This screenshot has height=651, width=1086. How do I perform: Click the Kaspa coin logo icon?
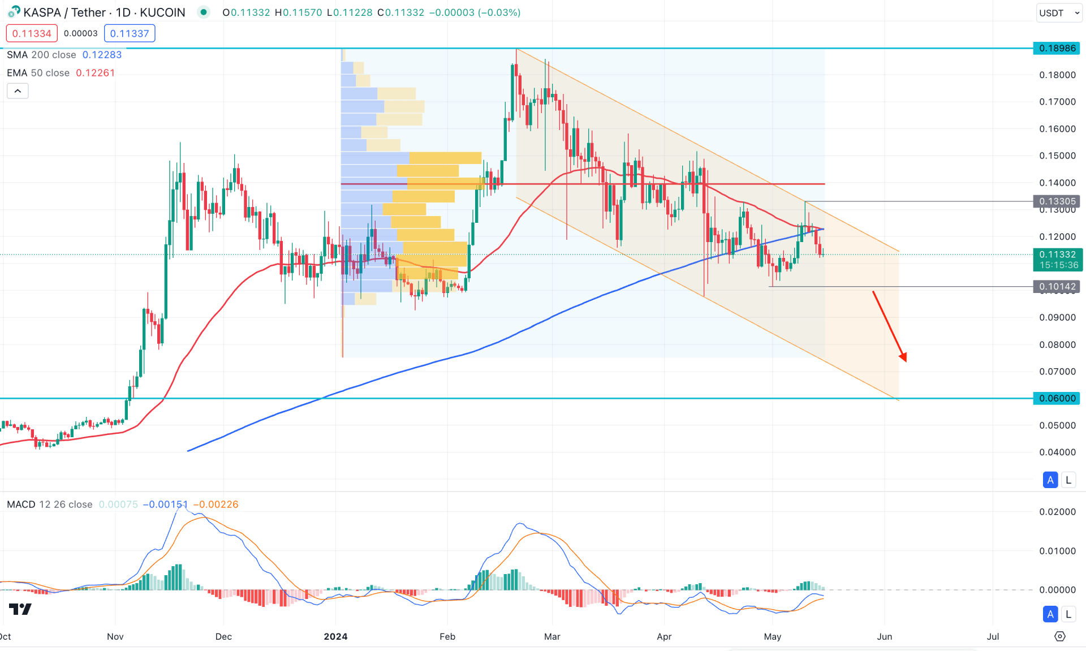click(14, 12)
